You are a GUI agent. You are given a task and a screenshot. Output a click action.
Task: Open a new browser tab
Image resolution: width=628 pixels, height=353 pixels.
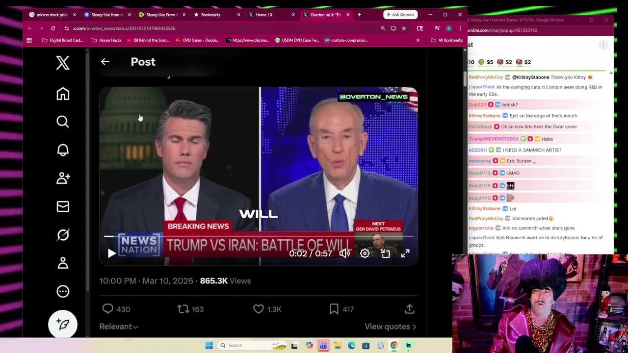(x=359, y=15)
